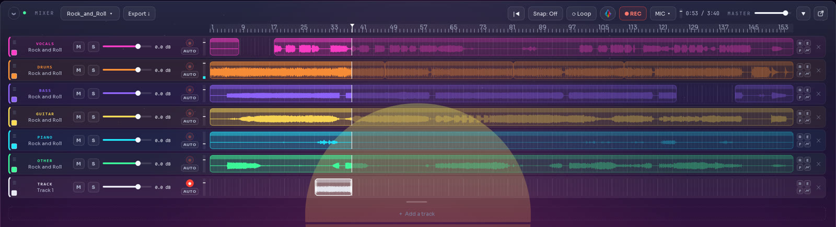Screen dimensions: 836x227
Task: Click the R icon on Other track
Action: tap(800, 160)
